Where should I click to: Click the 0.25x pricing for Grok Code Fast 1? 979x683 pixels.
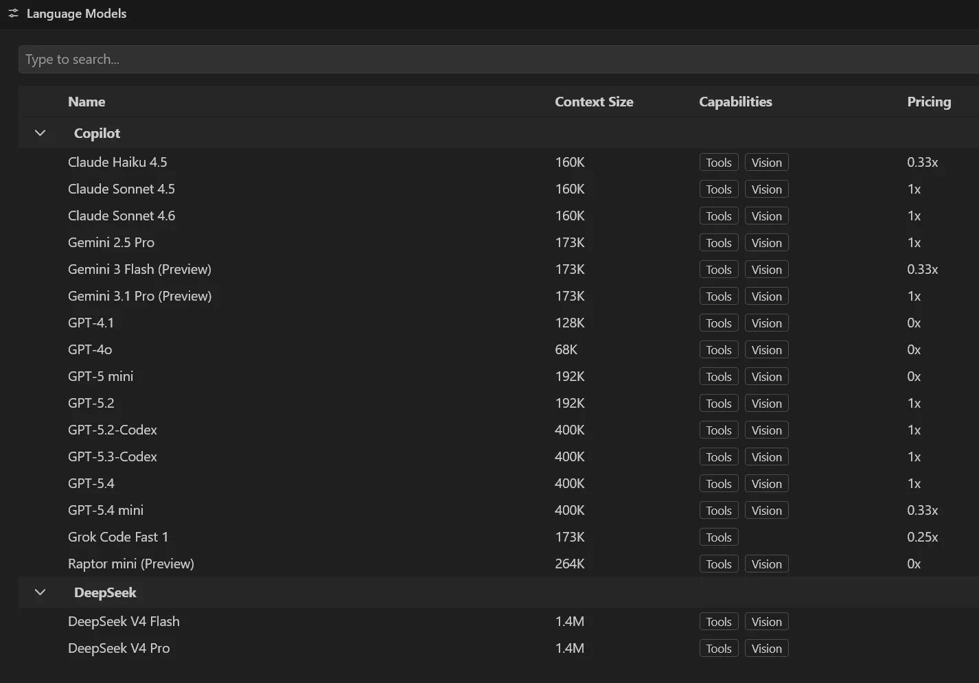click(922, 537)
